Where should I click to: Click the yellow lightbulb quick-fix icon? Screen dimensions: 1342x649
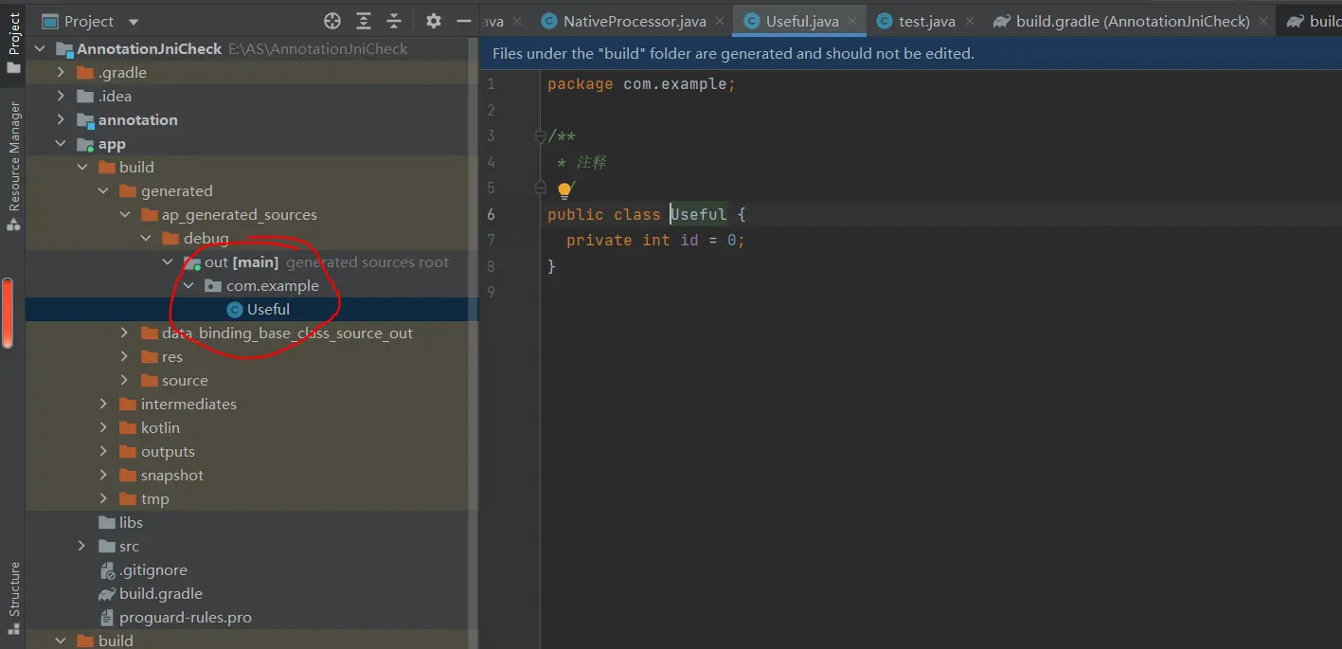pyautogui.click(x=564, y=190)
